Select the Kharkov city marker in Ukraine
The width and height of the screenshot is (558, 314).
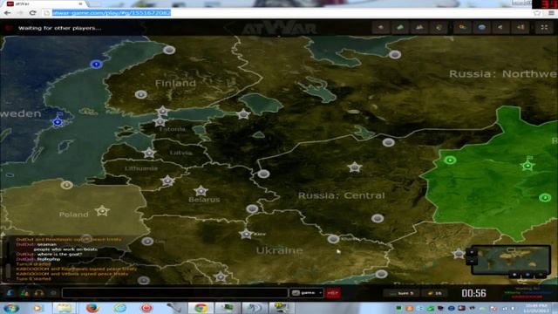coord(333,239)
